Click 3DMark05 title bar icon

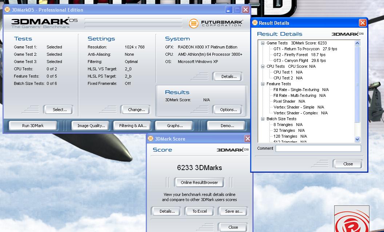(7, 9)
